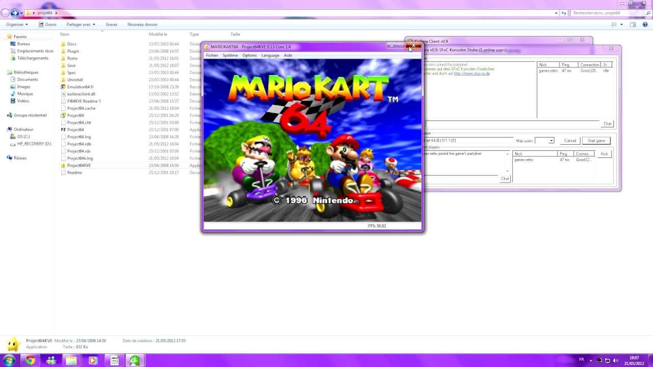
Task: Open Emplacements récents in sidebar
Action: (x=35, y=51)
